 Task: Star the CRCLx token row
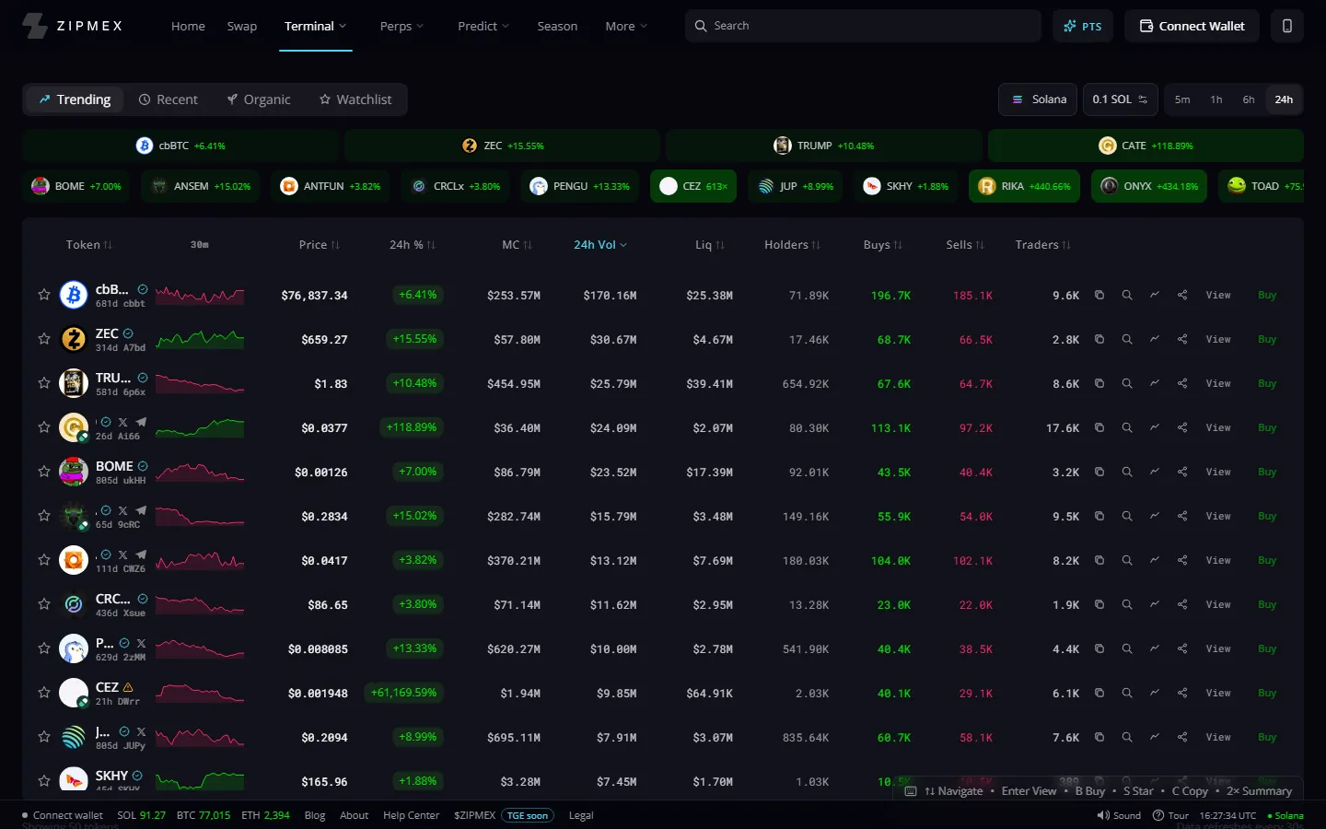43,604
